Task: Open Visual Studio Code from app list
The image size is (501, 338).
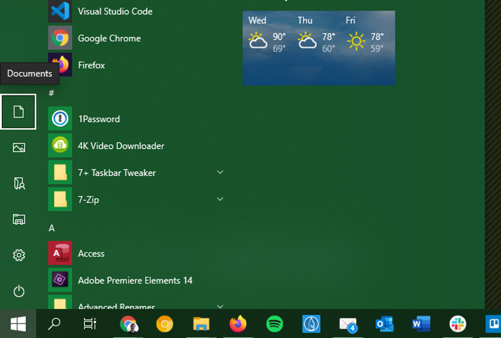Action: [x=136, y=11]
